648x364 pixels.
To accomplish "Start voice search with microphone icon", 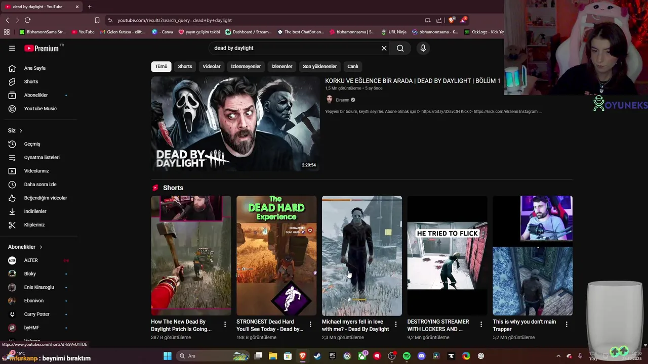I will [423, 48].
